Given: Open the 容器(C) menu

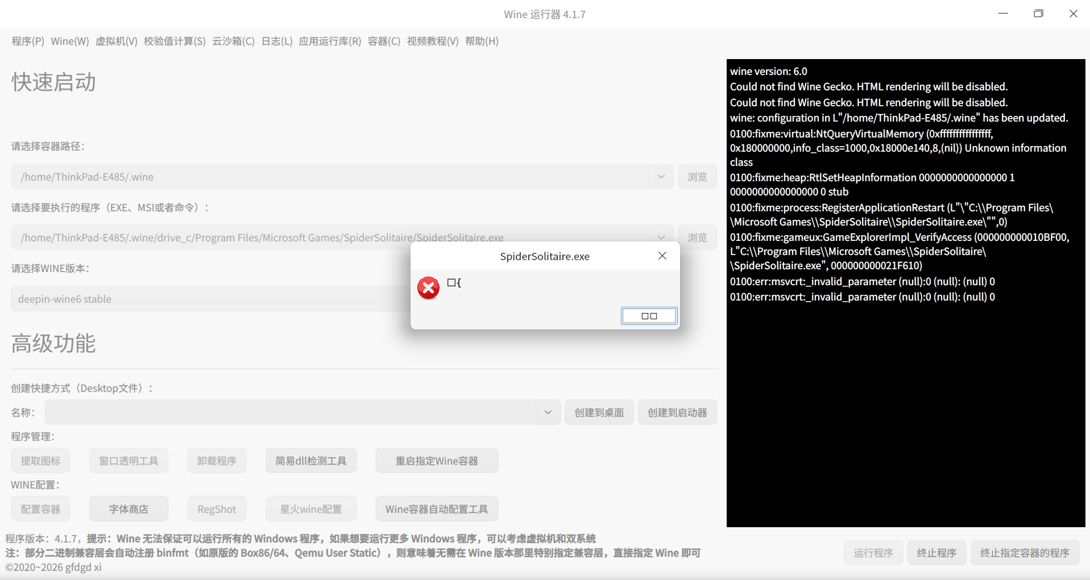Looking at the screenshot, I should tap(384, 41).
